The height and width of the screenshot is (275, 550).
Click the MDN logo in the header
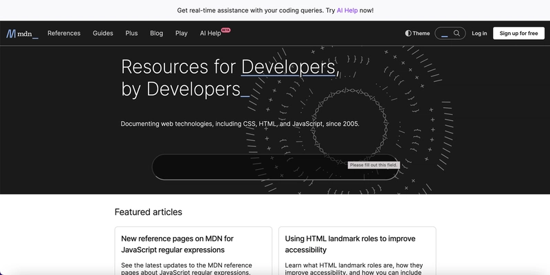(22, 34)
